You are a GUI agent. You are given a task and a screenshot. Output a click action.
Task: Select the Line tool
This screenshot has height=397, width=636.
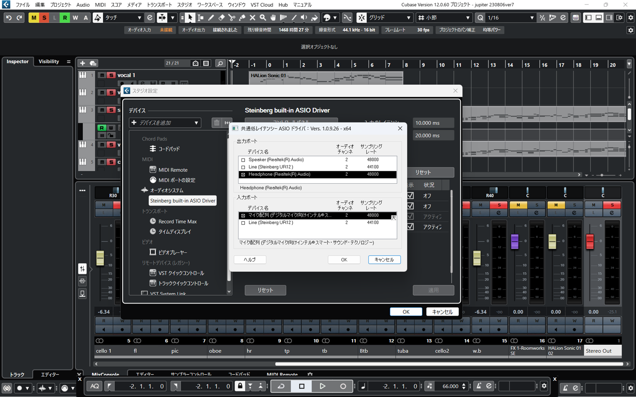[294, 18]
